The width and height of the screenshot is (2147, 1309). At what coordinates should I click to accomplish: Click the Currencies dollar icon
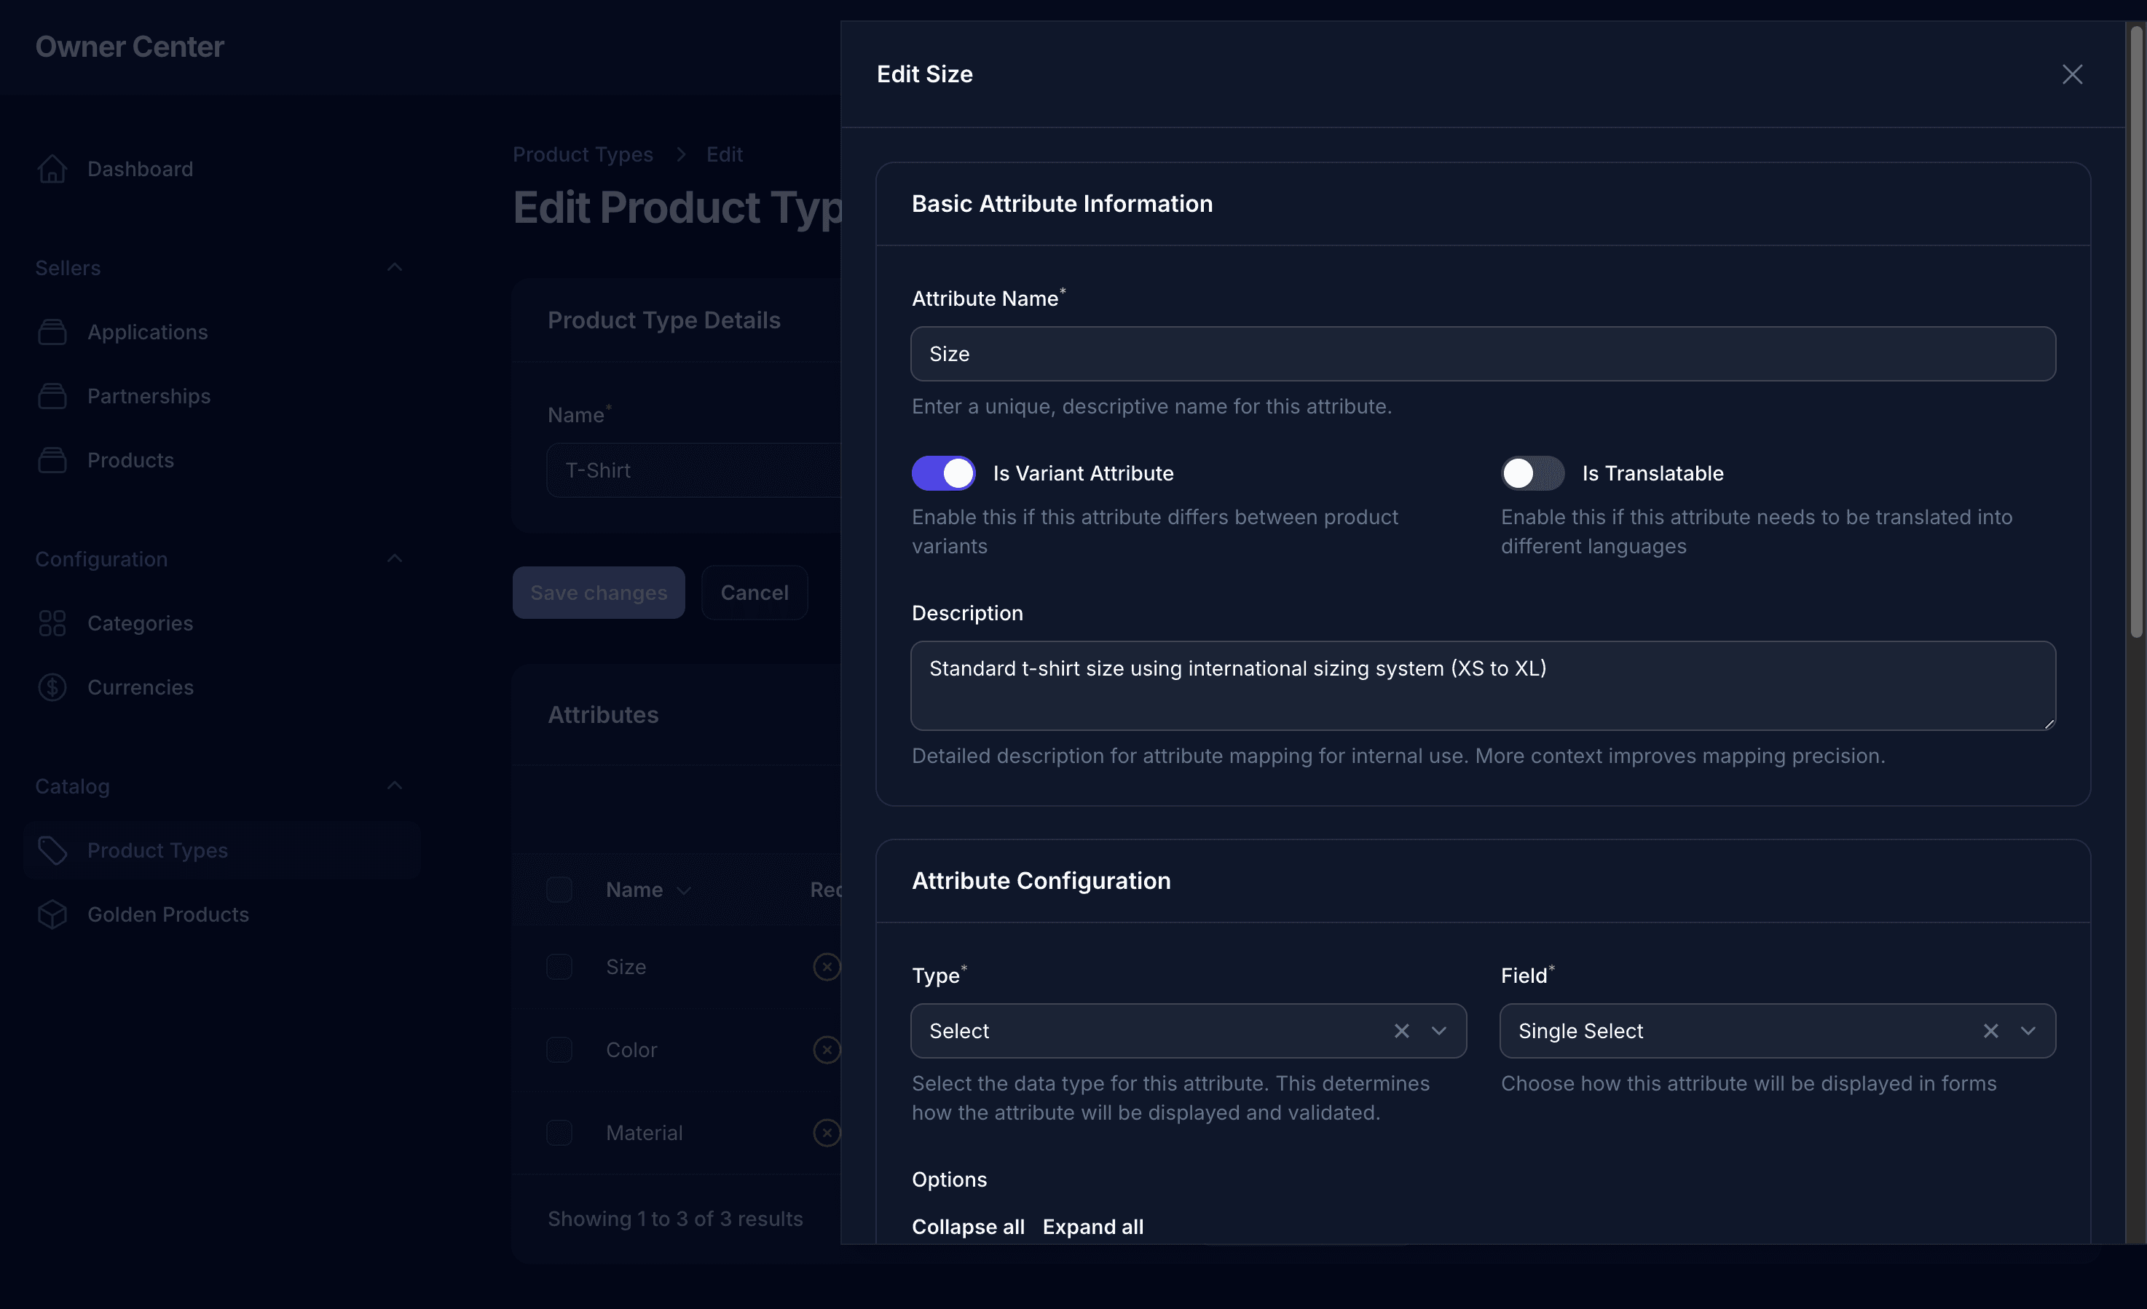click(x=52, y=687)
